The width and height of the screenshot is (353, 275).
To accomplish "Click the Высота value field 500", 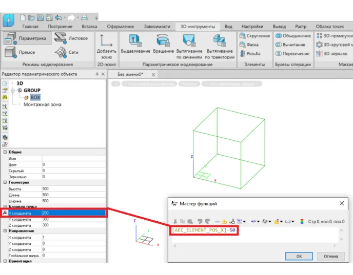I will coord(73,189).
